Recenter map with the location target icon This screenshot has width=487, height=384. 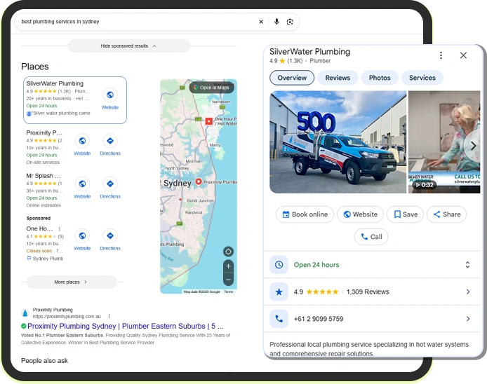[228, 252]
